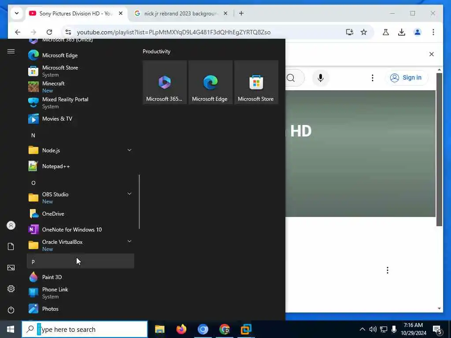Open the Chrome tab search dropdown
Image resolution: width=451 pixels, height=338 pixels.
click(17, 14)
